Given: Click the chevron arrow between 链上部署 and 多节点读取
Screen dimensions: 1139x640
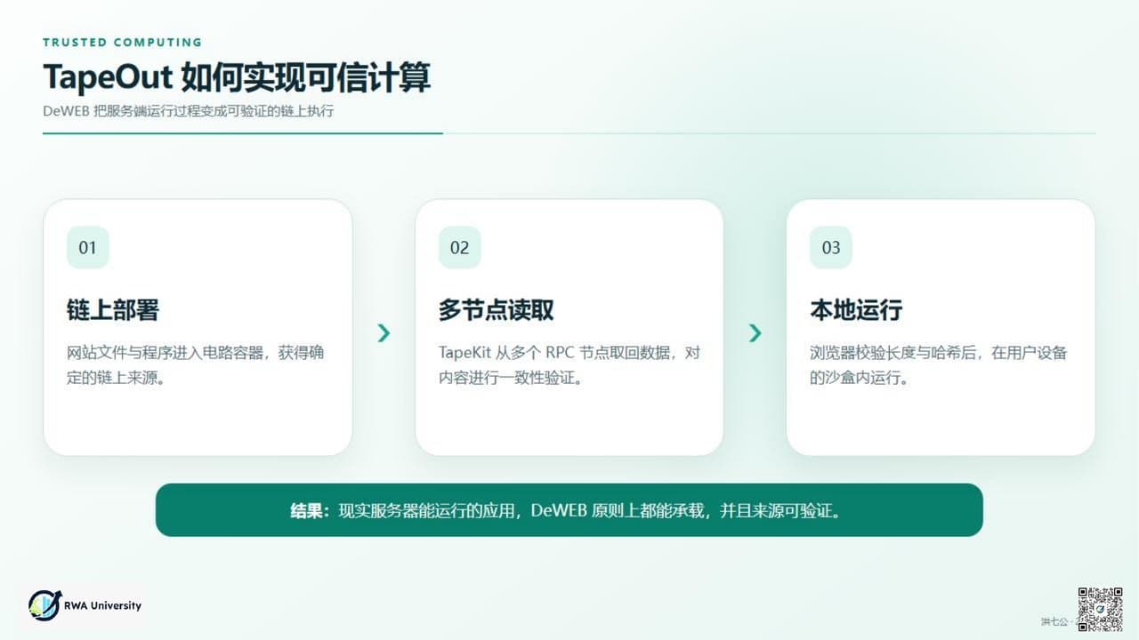Looking at the screenshot, I should coord(384,332).
